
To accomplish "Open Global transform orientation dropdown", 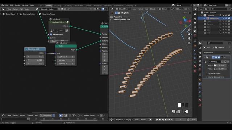I will [164, 9].
